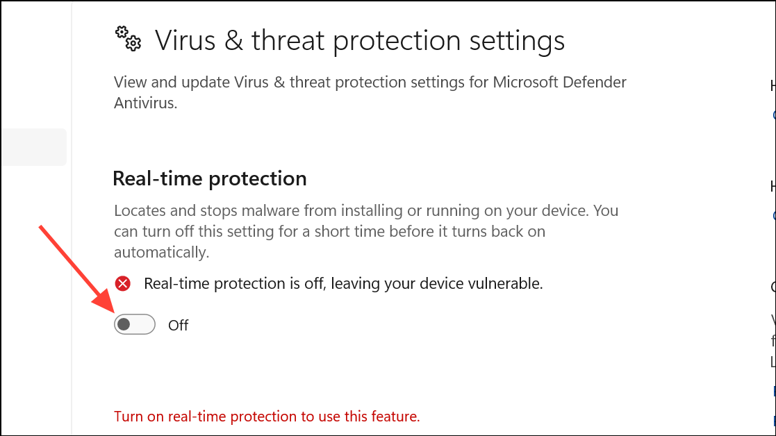Screen dimensions: 776x436
Task: Click the Real-time protection section heading
Action: (210, 178)
